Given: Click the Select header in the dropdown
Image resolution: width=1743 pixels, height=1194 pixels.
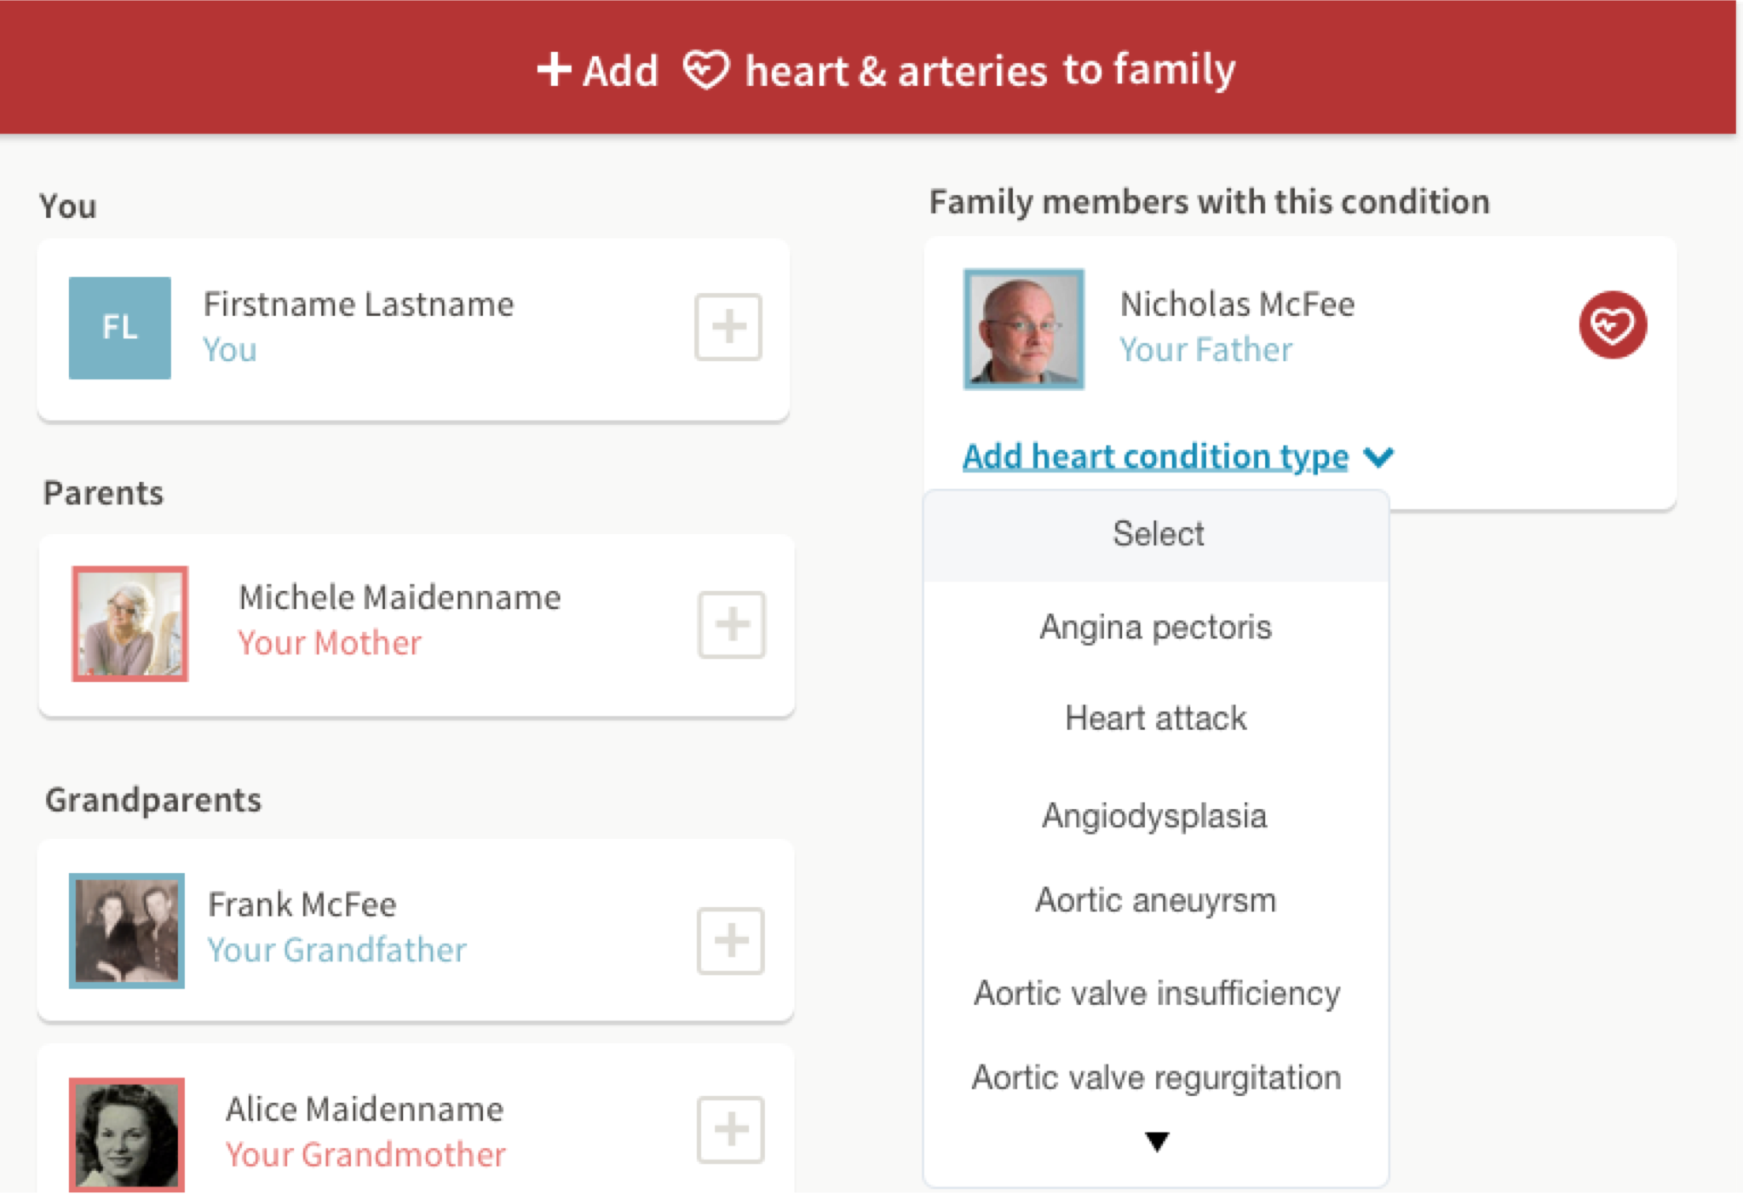Looking at the screenshot, I should pos(1157,535).
